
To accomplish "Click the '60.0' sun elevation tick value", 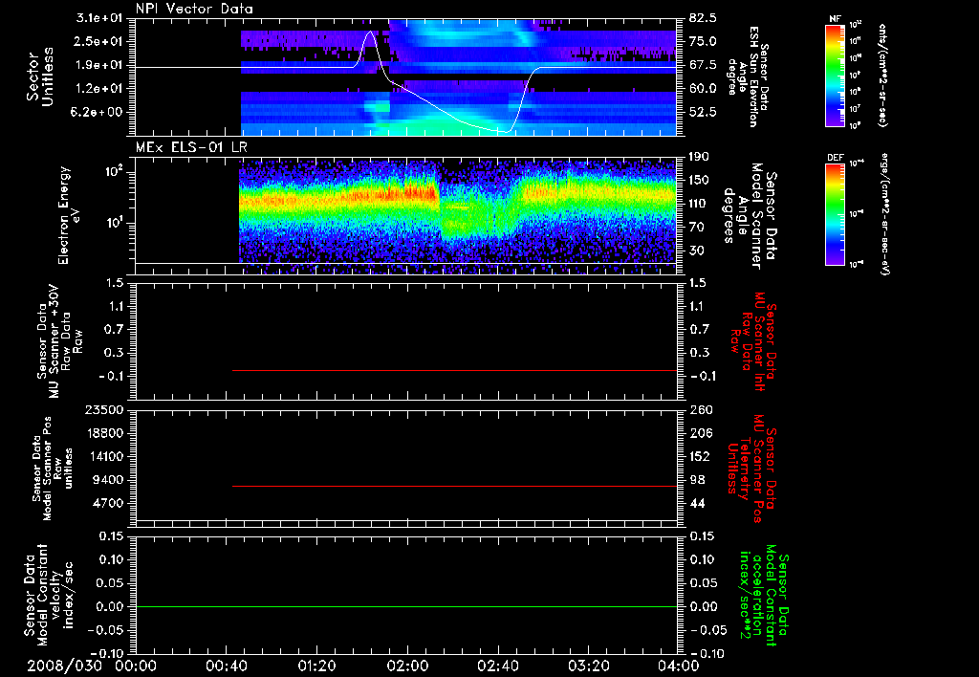I will point(703,89).
